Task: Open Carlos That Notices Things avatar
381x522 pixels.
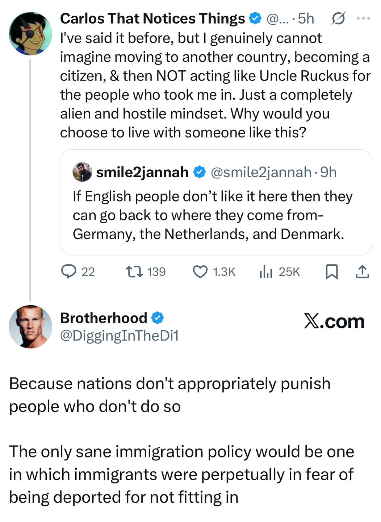Action: pyautogui.click(x=30, y=33)
